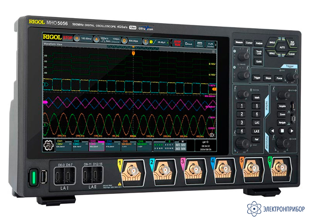Push the Zoom key
The height and width of the screenshot is (221, 309).
tap(282, 114)
